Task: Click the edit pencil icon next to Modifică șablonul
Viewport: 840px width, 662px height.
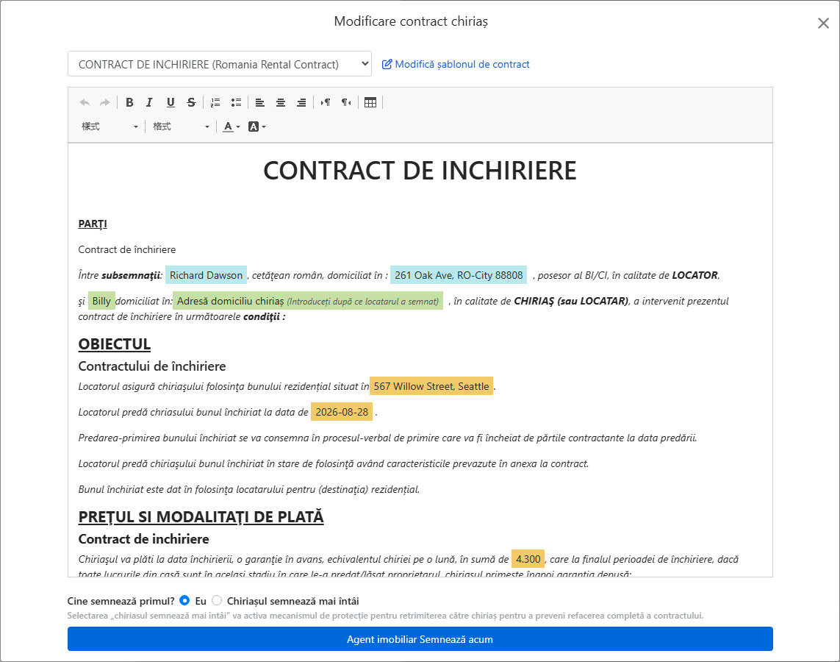Action: click(387, 64)
